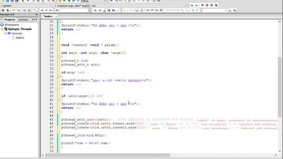Open main.c in the project tree
This screenshot has width=283, height=159.
(20, 38)
